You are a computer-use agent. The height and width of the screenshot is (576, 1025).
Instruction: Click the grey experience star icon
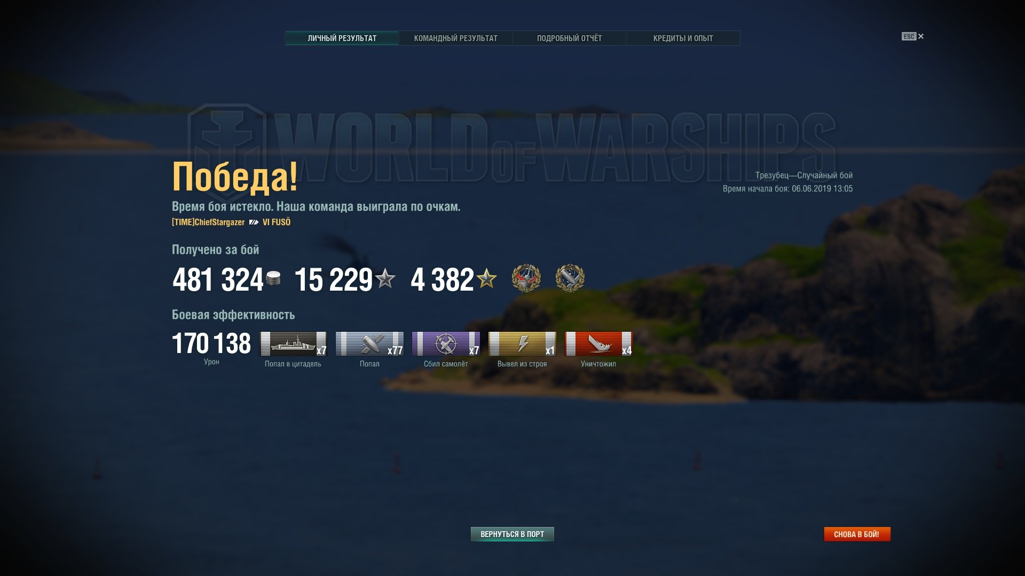tap(385, 278)
